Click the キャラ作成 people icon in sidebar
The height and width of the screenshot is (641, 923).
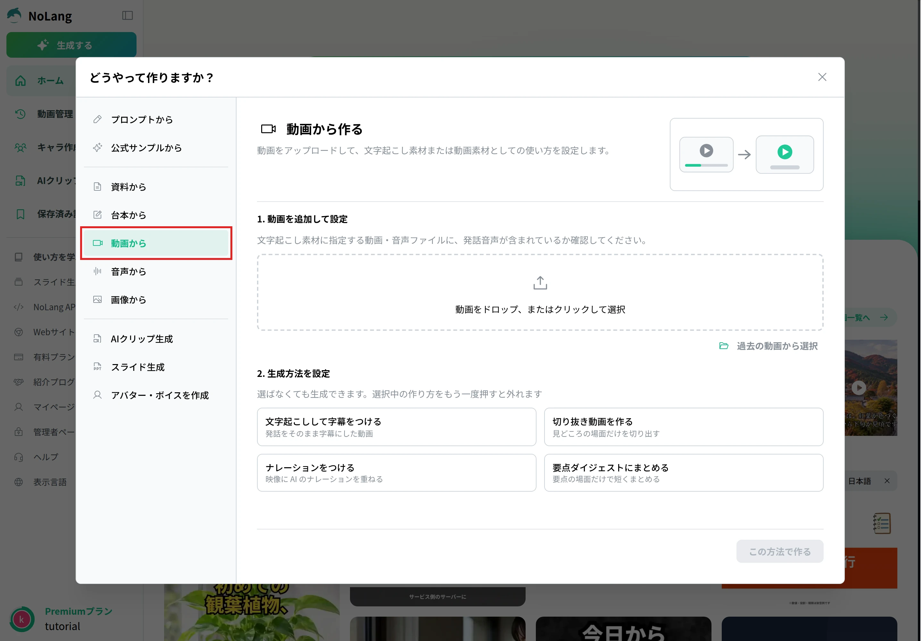point(20,147)
